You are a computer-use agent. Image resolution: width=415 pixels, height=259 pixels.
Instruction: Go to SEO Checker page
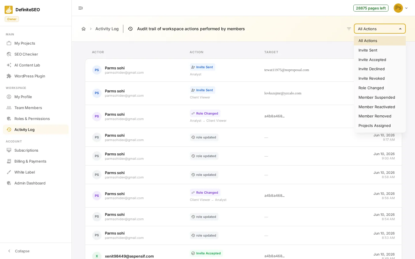coord(36,54)
